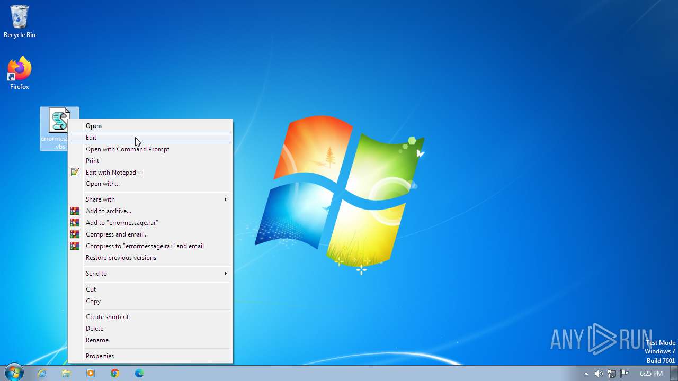This screenshot has height=381, width=678.
Task: Choose Edit in the context menu
Action: tap(150, 138)
